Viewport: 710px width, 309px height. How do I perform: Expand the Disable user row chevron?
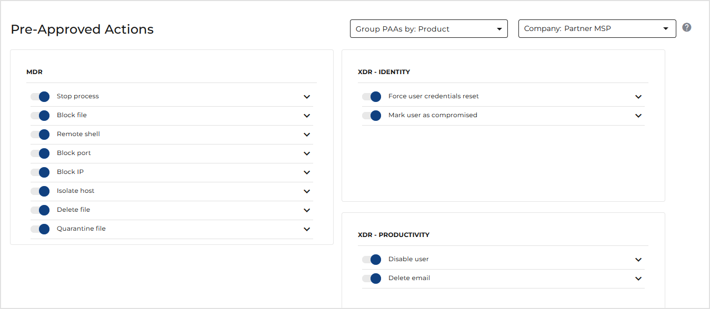pos(638,260)
